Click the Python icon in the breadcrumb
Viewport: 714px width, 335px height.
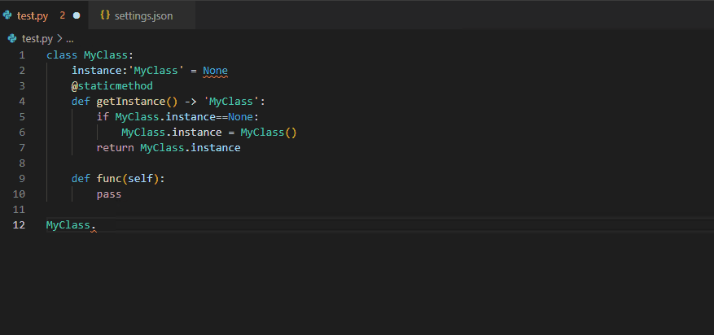(x=12, y=39)
